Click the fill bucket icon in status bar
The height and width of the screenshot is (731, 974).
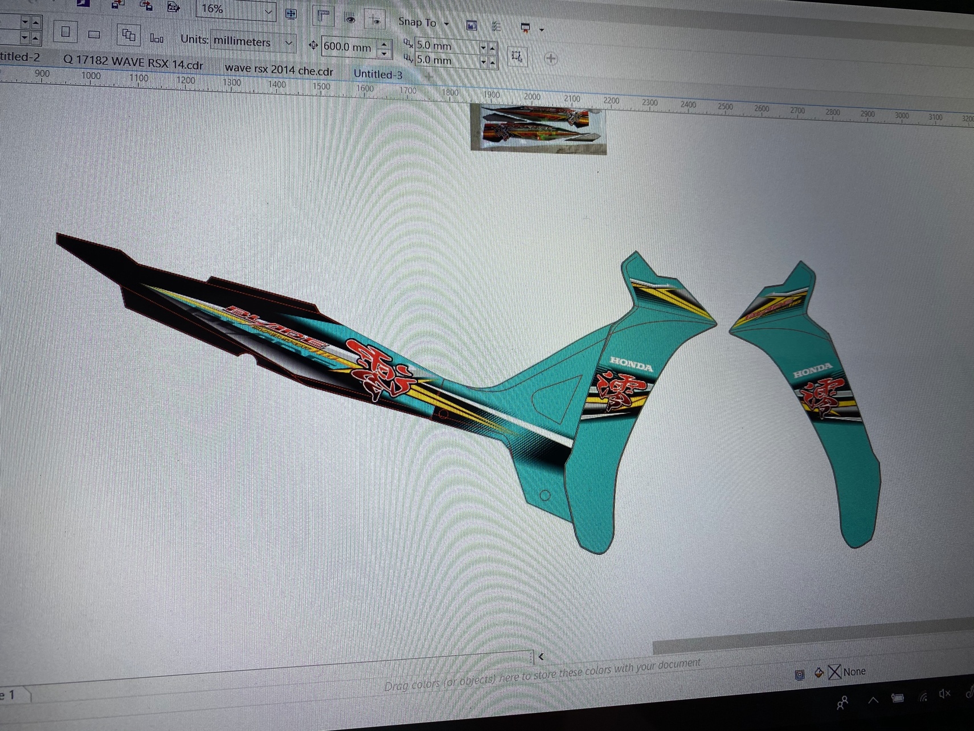(819, 673)
